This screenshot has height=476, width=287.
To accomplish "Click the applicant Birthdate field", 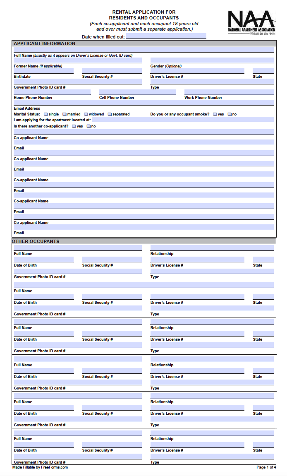I will click(44, 71).
